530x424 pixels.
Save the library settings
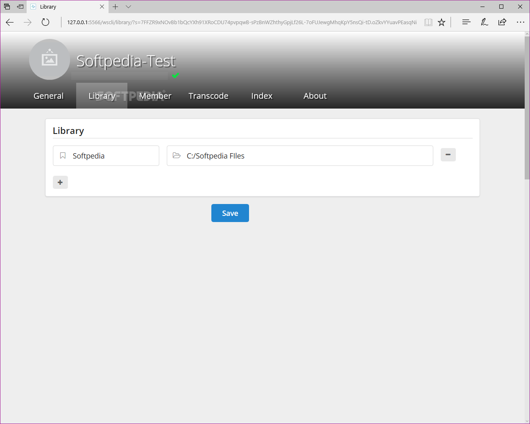tap(230, 213)
